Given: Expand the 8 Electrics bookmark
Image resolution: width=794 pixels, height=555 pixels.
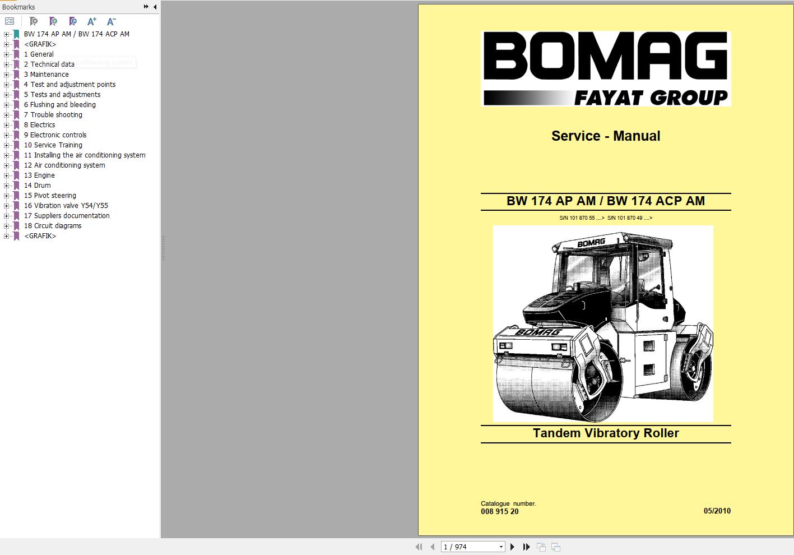Looking at the screenshot, I should [7, 125].
